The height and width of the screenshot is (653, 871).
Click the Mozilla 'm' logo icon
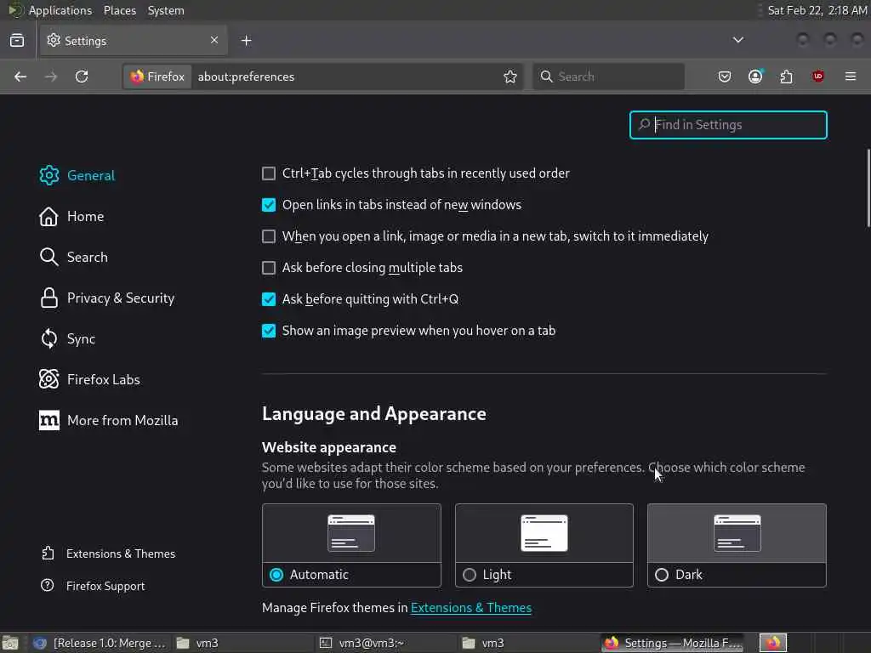(48, 420)
